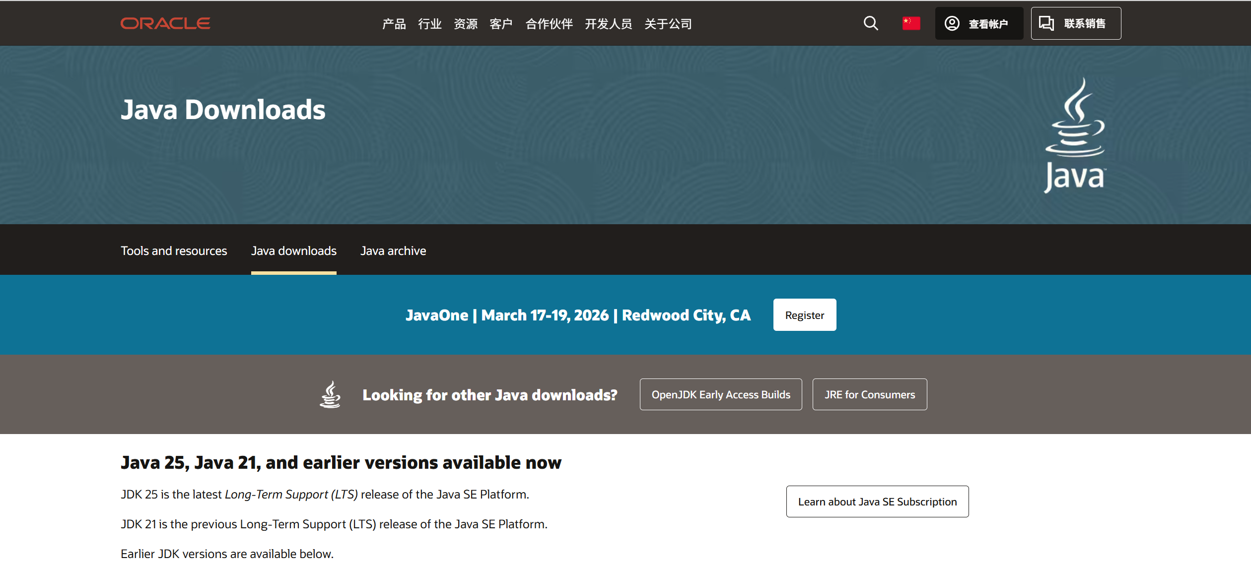Open the 客户 menu item

[x=501, y=24]
